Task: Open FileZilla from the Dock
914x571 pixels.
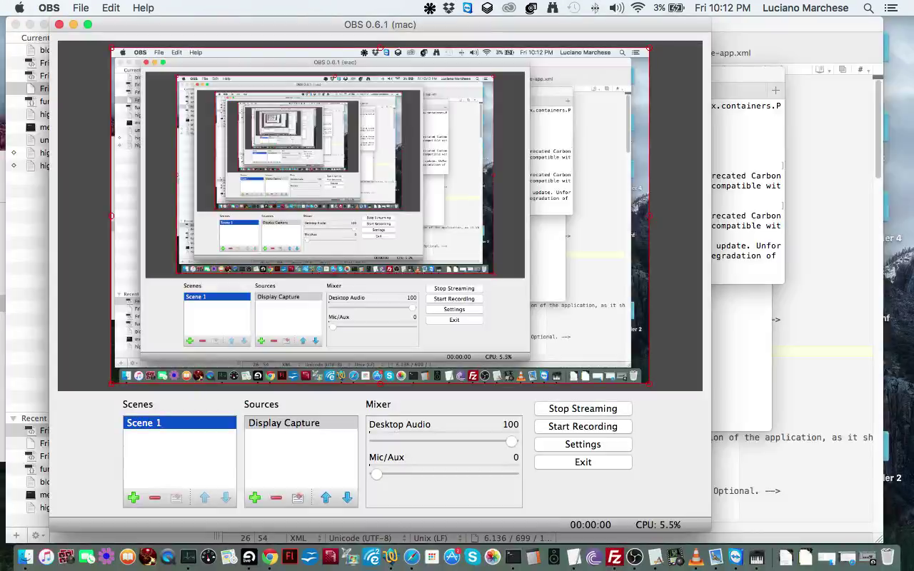Action: pos(615,557)
